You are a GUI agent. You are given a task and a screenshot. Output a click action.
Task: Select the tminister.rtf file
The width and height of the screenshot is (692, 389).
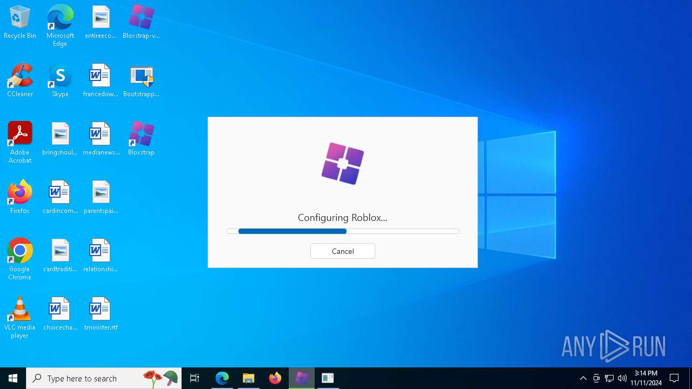click(101, 314)
